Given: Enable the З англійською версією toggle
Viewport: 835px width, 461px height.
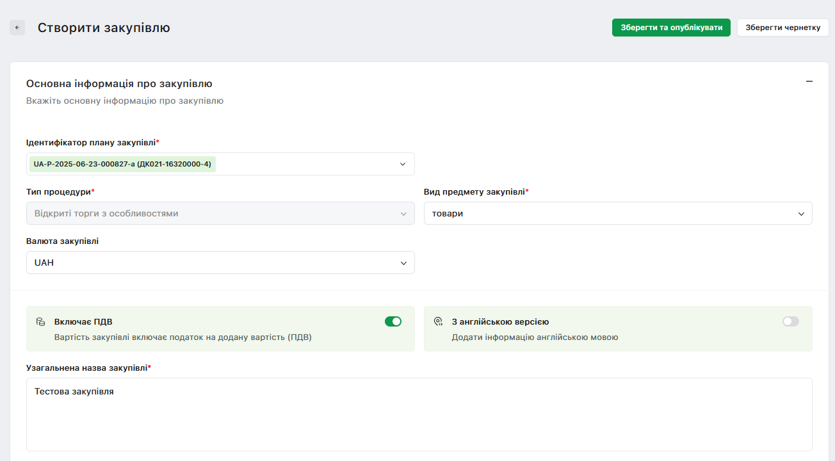Looking at the screenshot, I should coord(790,321).
